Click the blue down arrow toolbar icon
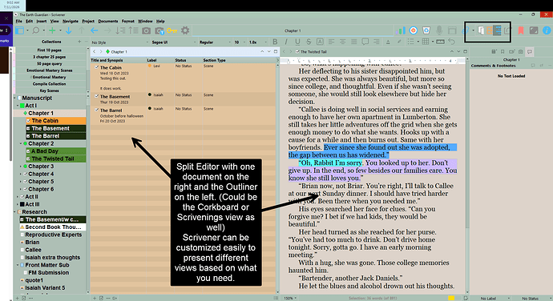Screen dimensions: 553x301 tap(69, 30)
